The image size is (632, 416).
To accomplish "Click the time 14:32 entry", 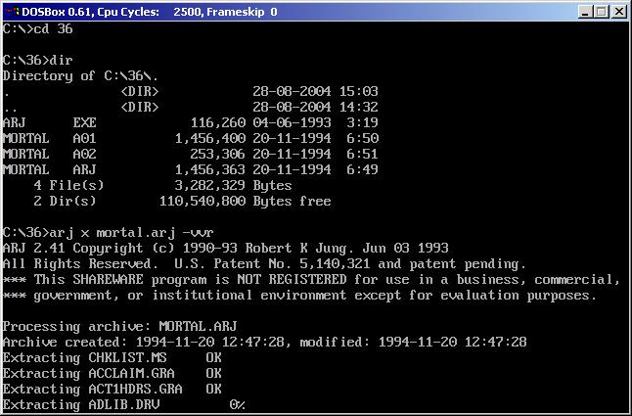I will (359, 108).
